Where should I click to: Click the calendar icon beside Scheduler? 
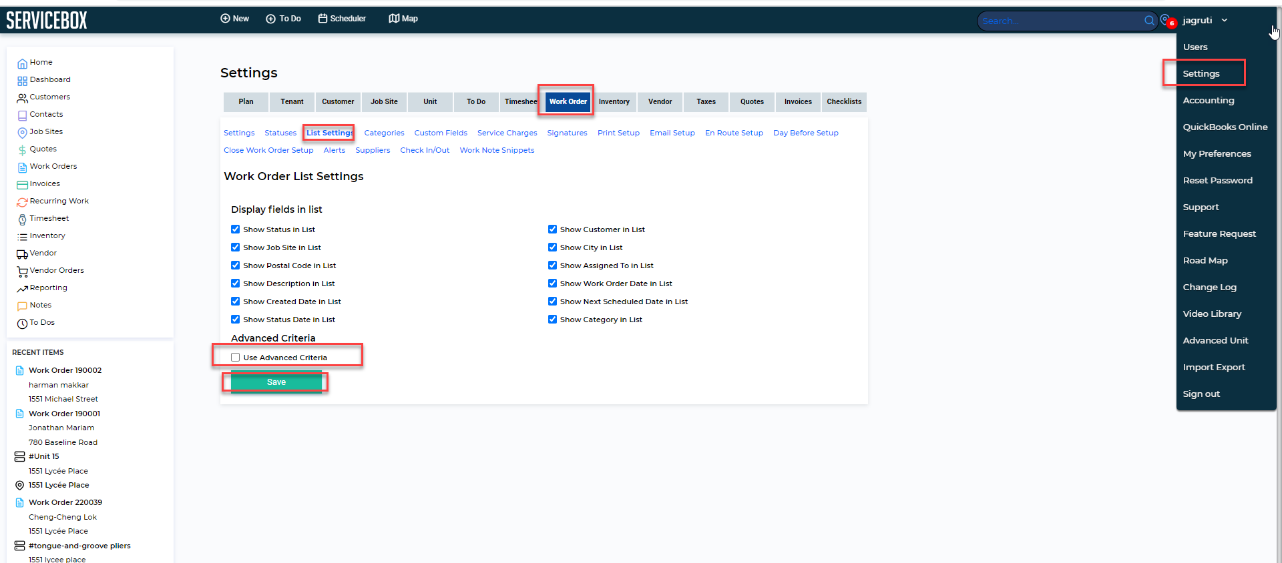point(323,19)
